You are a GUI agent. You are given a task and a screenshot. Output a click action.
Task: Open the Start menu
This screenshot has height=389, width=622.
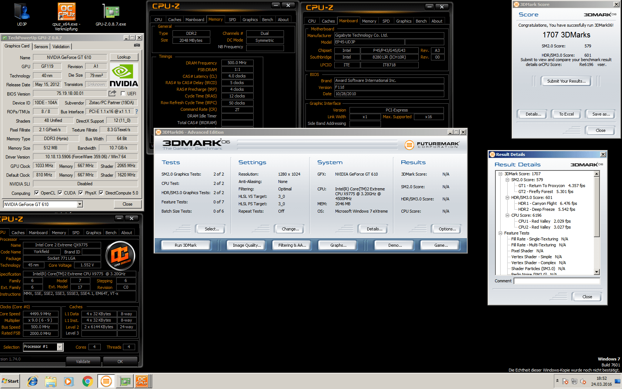[10, 381]
